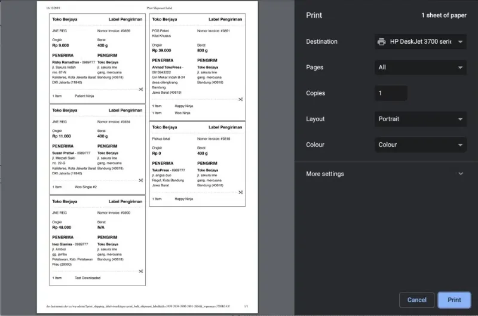Click 'Nomor Invoice: #3900' text
Viewport: 478px width, 316px height.
(x=114, y=213)
